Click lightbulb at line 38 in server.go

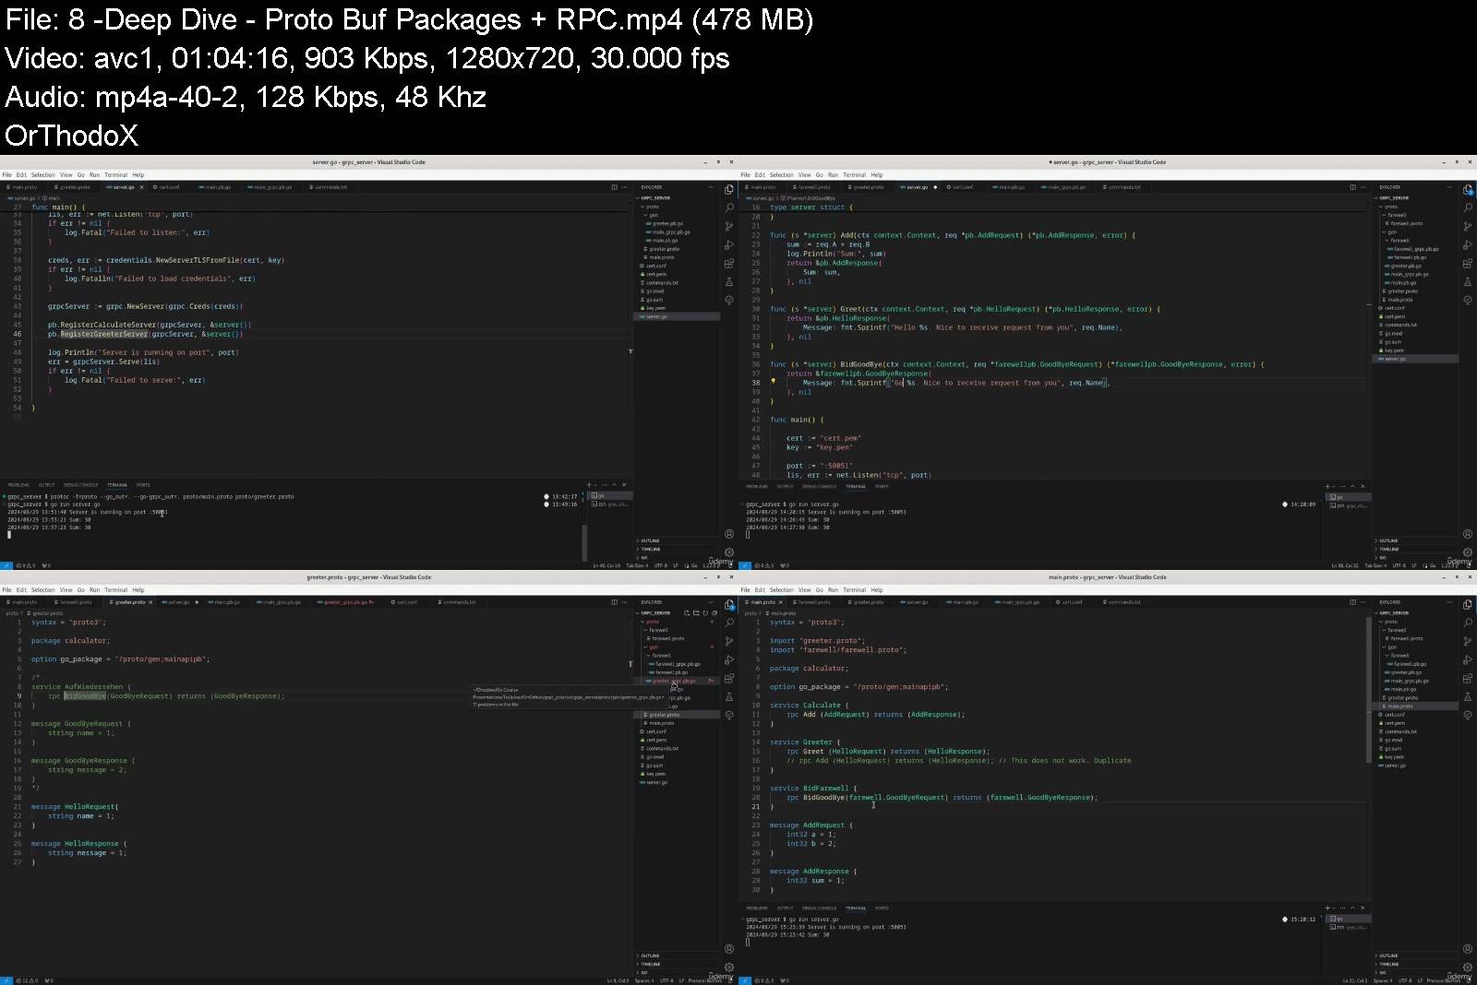[x=773, y=381]
